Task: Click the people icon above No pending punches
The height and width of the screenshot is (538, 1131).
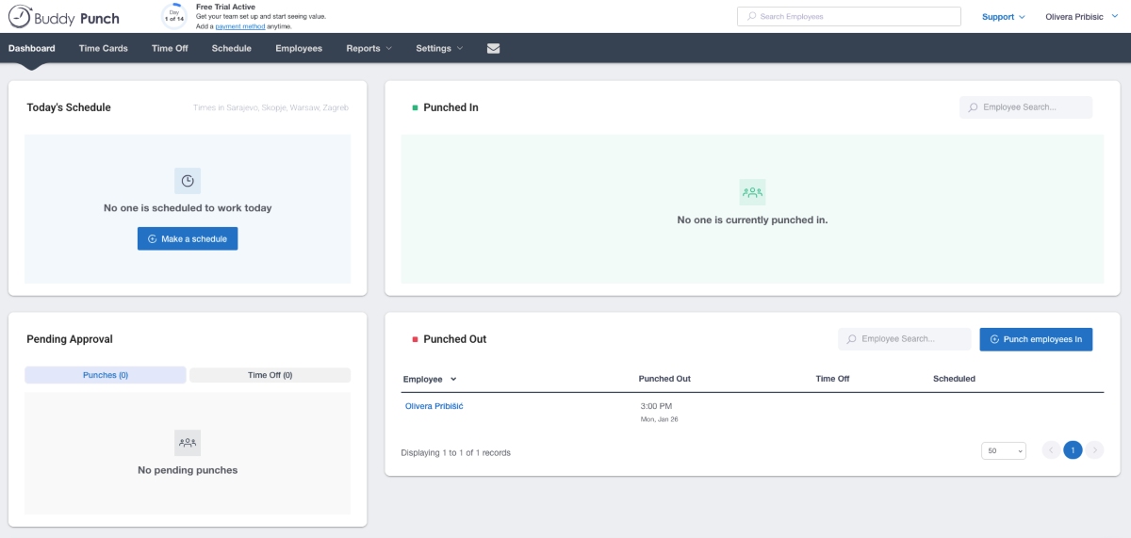Action: tap(188, 443)
